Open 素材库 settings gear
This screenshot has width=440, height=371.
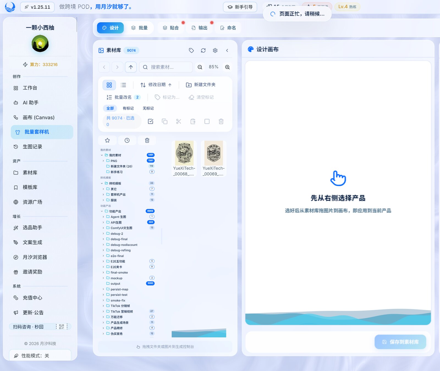(x=215, y=51)
